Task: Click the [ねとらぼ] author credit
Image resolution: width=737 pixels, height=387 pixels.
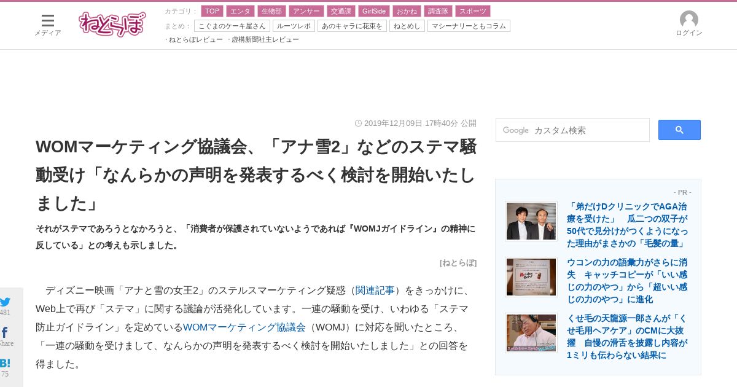Action: click(458, 263)
